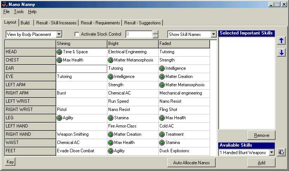Select the LEFT WRIST Faded Nano Resist cell
Screen dimensions: 289x171
click(x=184, y=101)
